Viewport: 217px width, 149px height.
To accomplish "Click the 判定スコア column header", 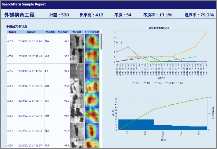I will tap(63, 32).
